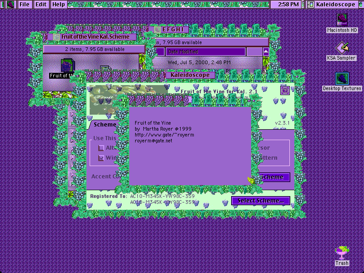Click the "Registered To:" label
This screenshot has height=273, width=364.
click(x=109, y=197)
